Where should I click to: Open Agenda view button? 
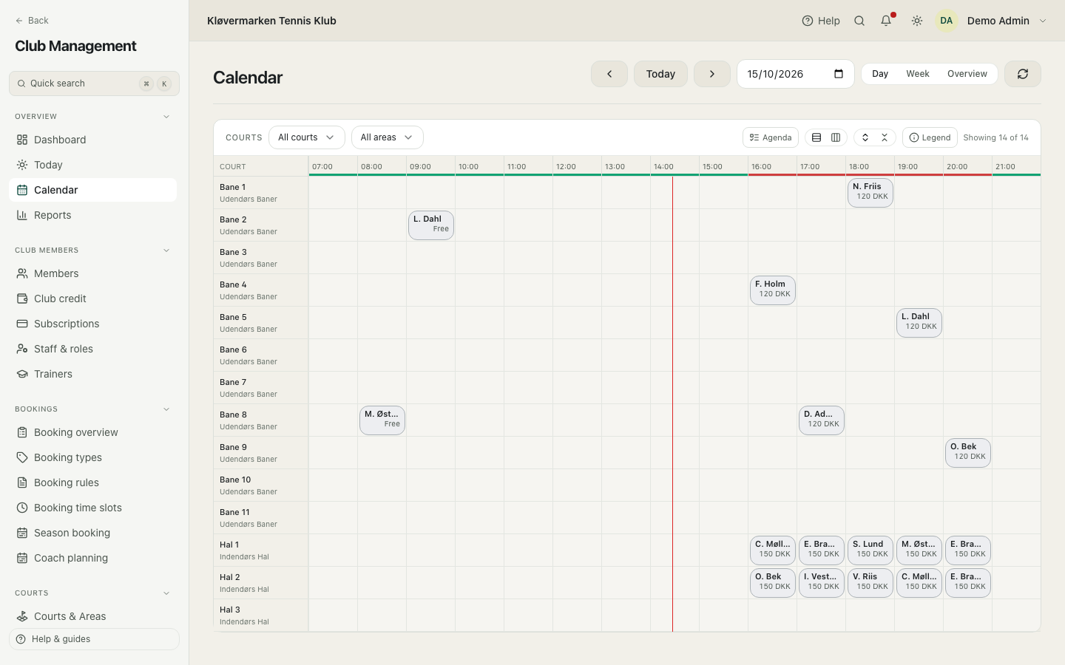[771, 137]
